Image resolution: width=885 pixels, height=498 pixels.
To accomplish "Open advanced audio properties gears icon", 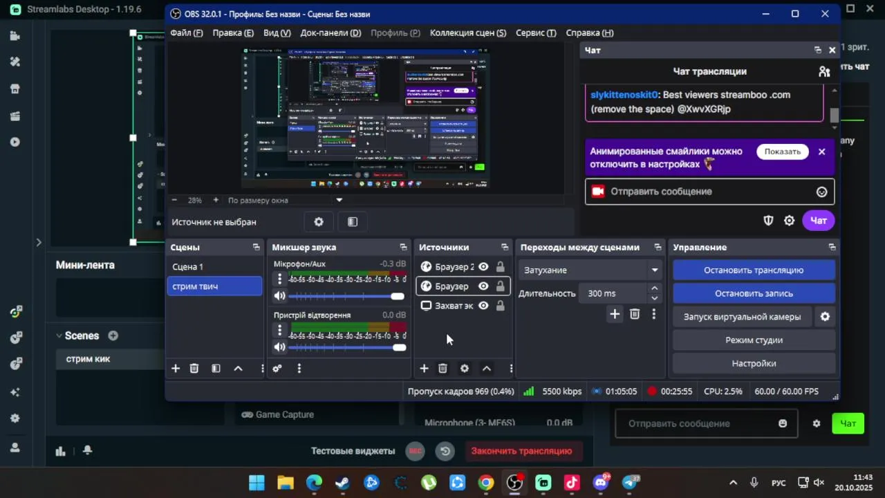I will tap(277, 369).
